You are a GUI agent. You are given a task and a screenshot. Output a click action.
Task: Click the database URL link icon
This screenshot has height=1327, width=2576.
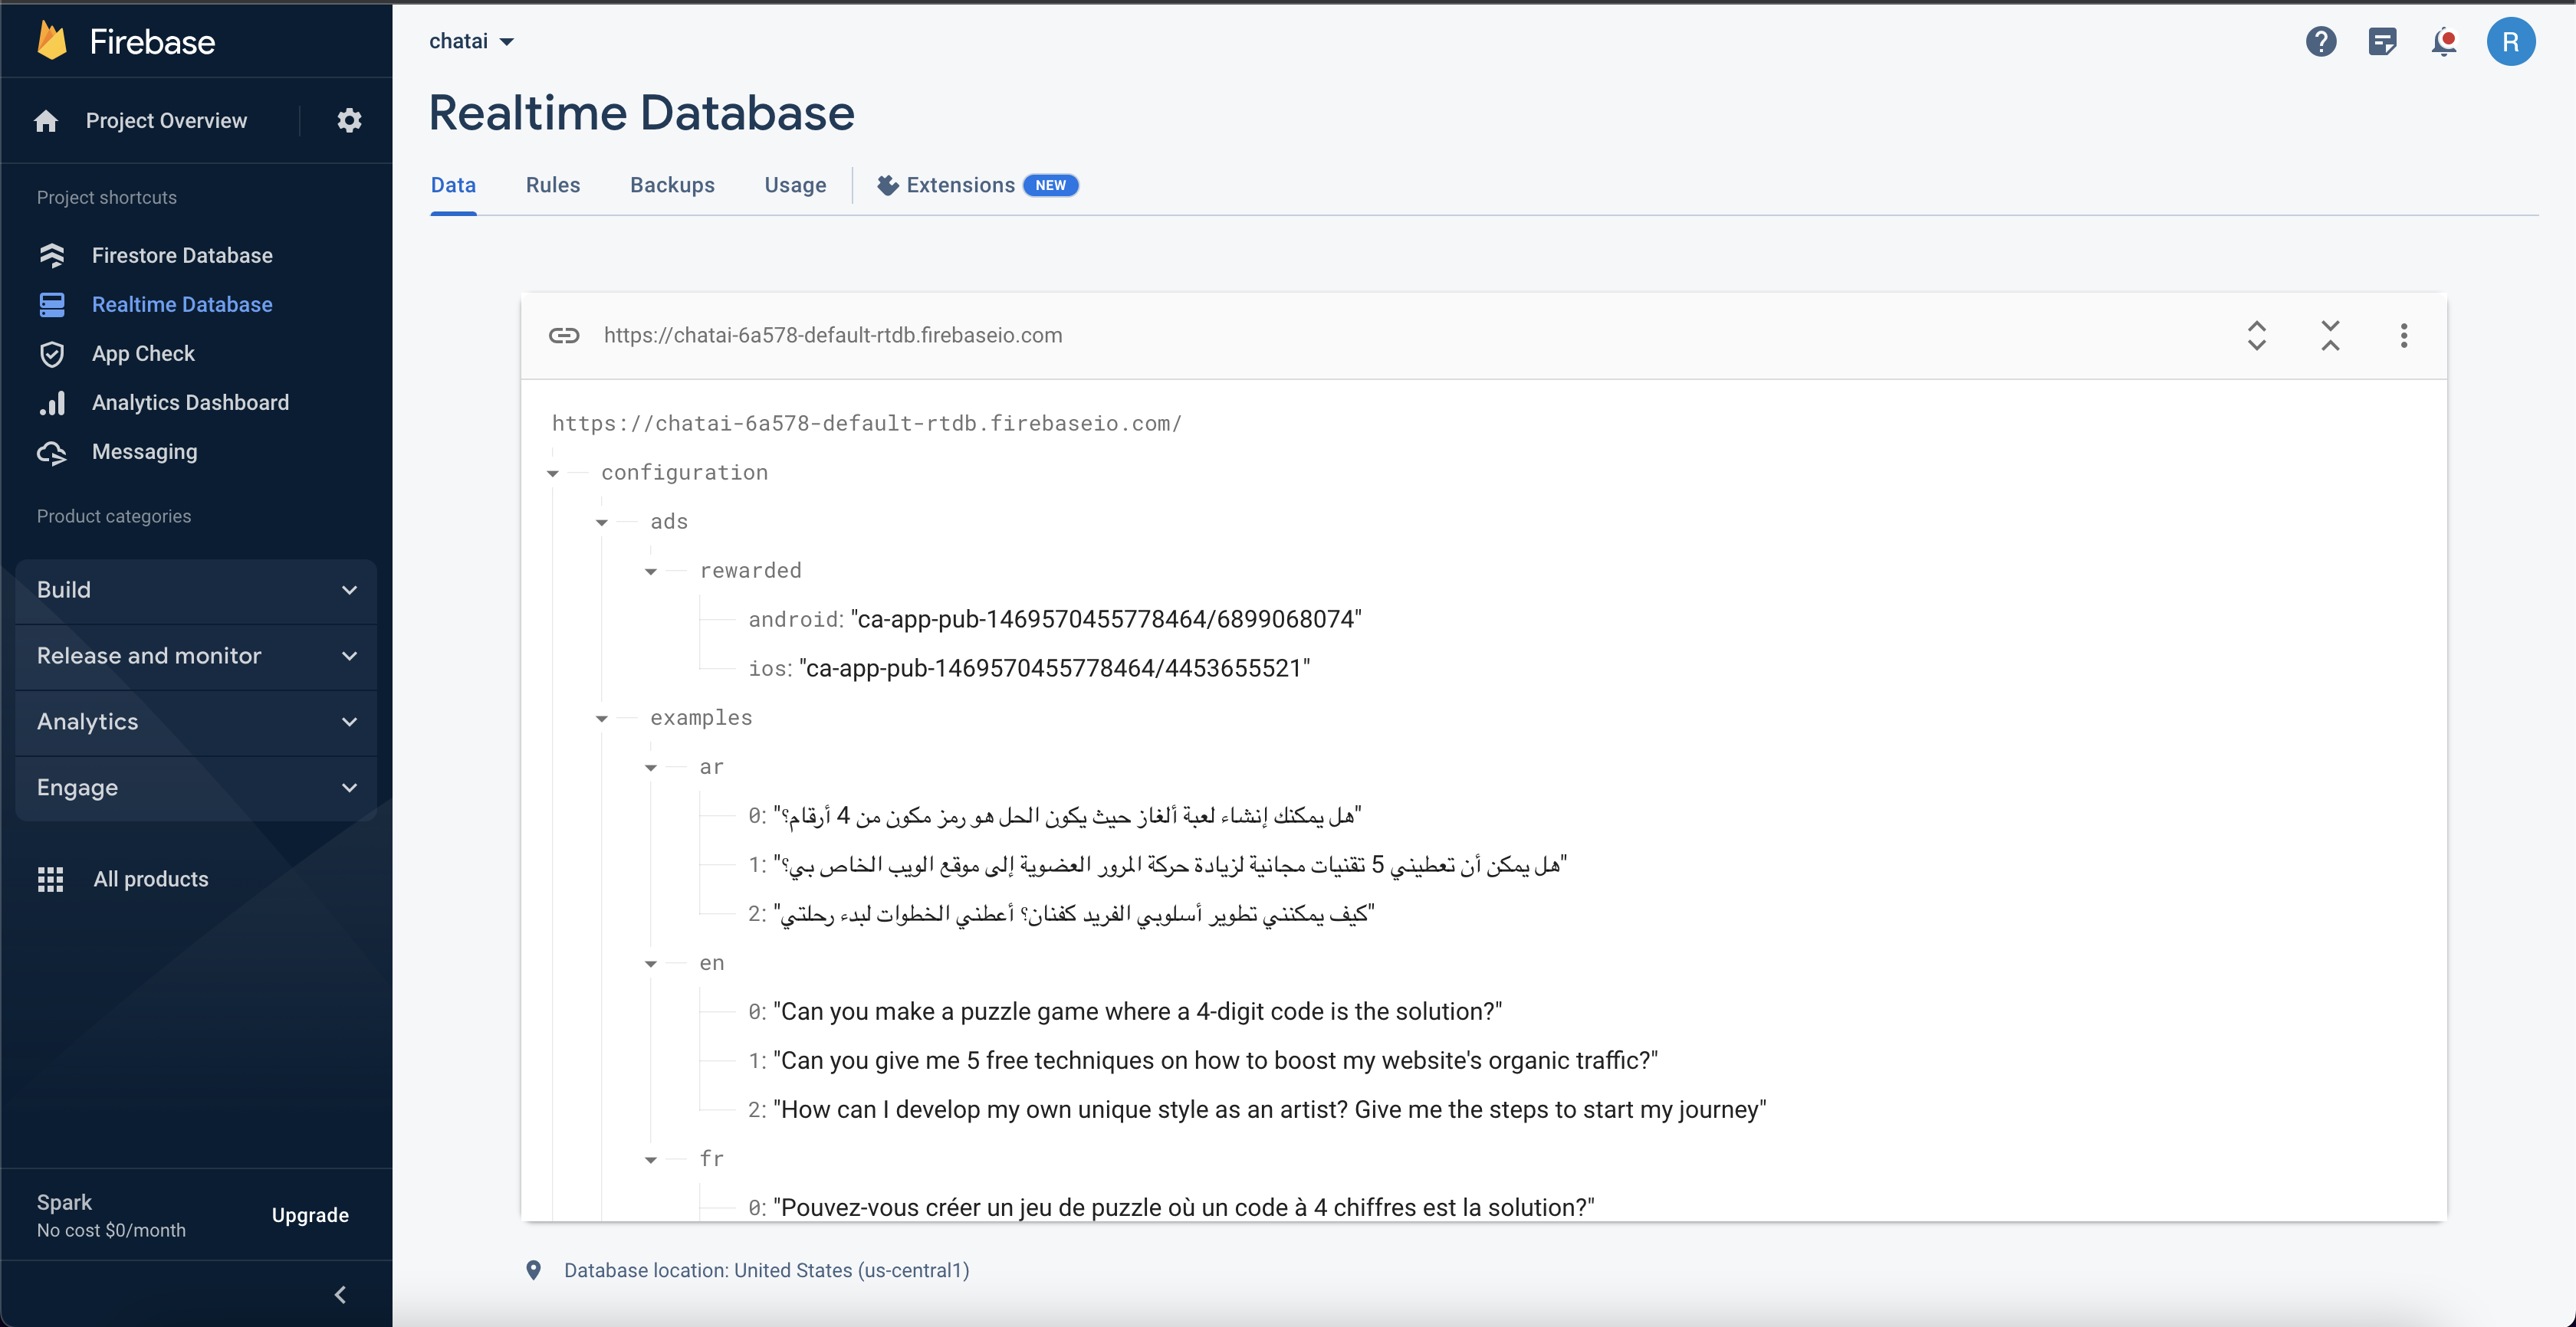click(x=564, y=336)
